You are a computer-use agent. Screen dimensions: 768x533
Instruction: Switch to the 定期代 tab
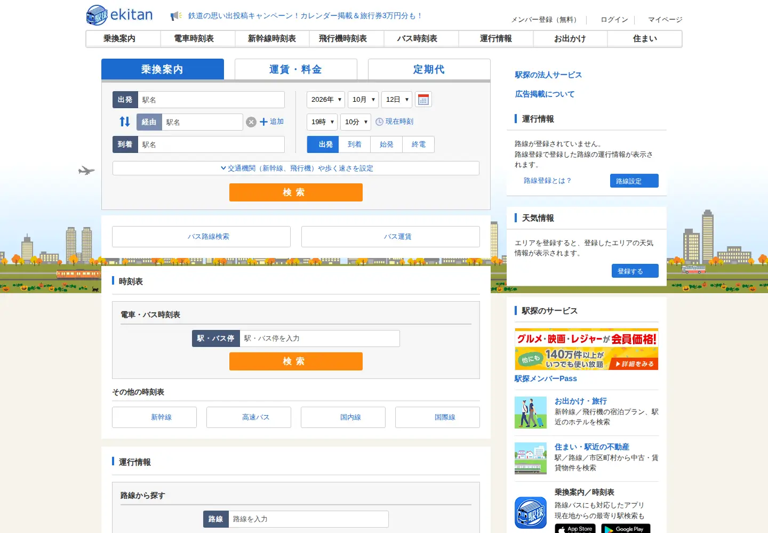429,69
